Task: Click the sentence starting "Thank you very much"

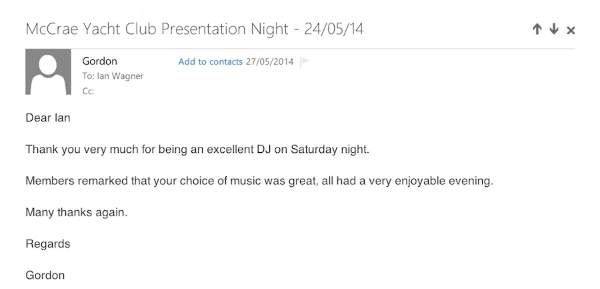Action: [197, 150]
